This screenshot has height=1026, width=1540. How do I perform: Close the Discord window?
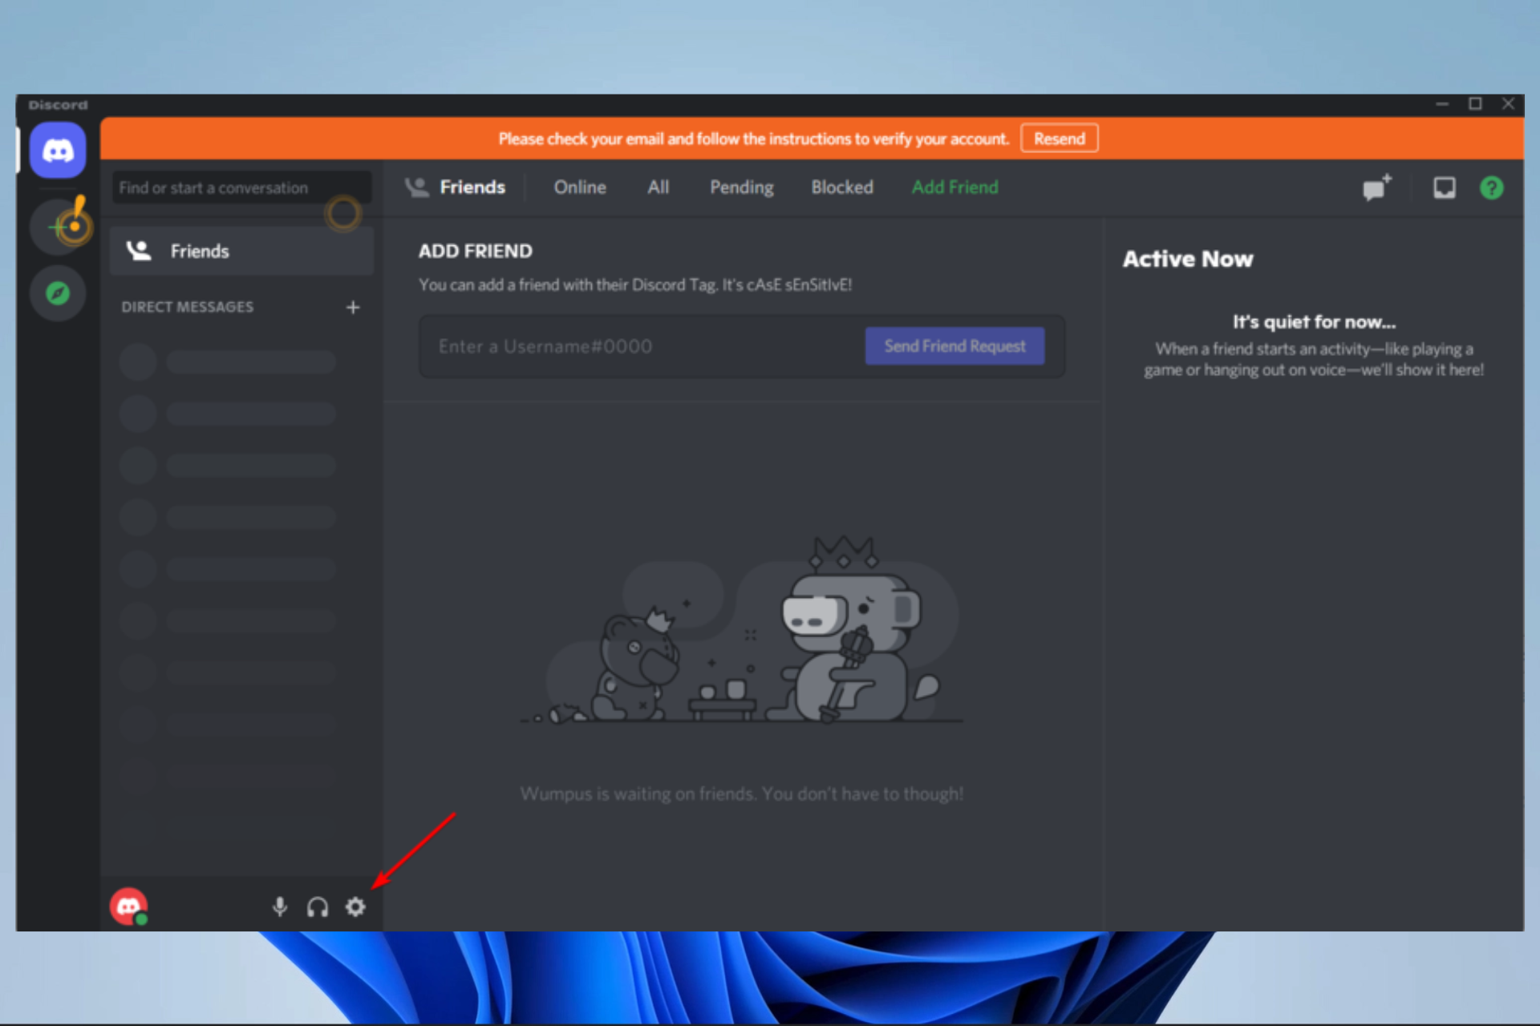(x=1508, y=104)
